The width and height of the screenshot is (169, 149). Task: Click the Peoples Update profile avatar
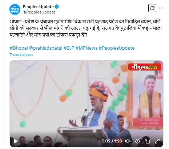click(x=15, y=9)
